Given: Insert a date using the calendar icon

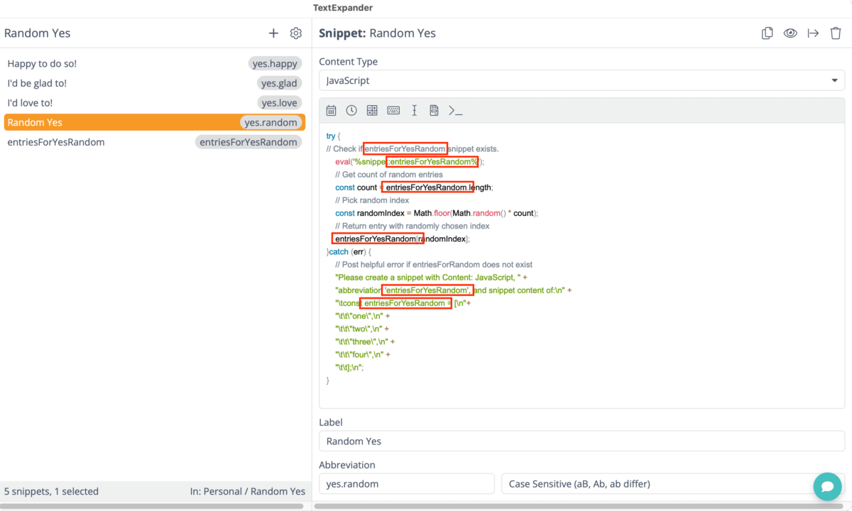Looking at the screenshot, I should pos(332,111).
